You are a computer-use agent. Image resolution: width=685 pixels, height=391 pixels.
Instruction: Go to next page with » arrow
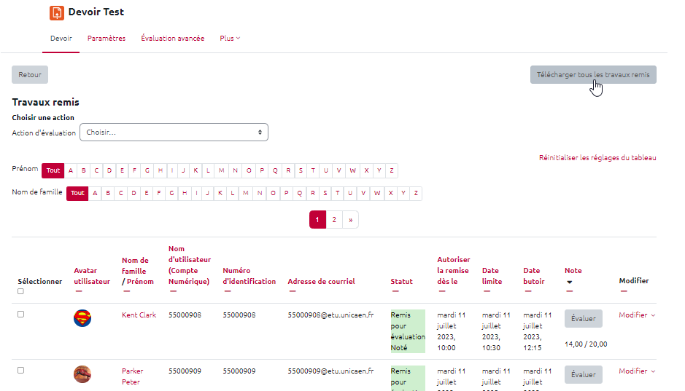pyautogui.click(x=351, y=219)
